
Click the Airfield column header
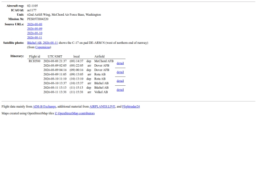coord(99,56)
